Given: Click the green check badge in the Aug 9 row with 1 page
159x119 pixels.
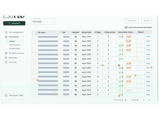Looking at the screenshot, I should tap(121, 72).
